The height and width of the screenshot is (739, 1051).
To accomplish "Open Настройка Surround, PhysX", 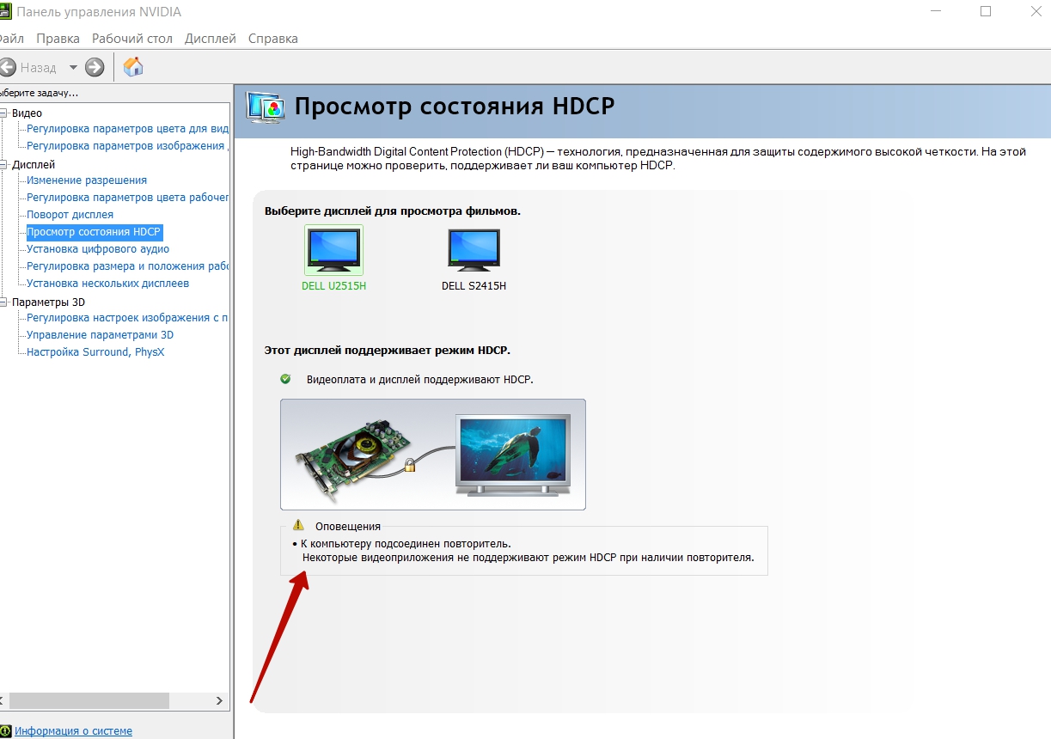I will tap(95, 352).
